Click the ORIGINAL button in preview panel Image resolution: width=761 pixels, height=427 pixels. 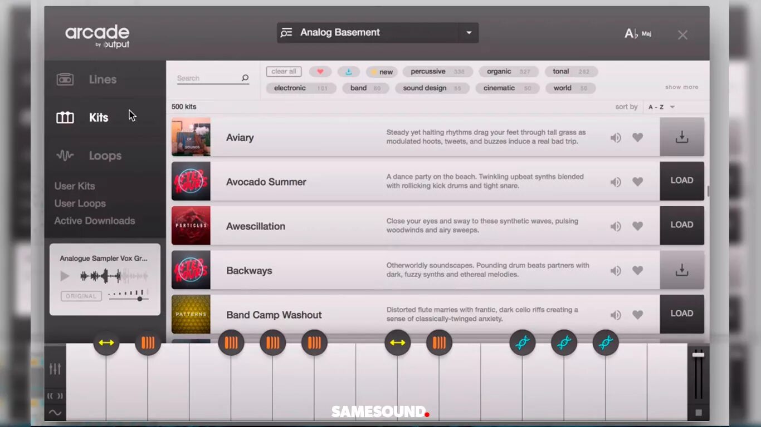[81, 296]
